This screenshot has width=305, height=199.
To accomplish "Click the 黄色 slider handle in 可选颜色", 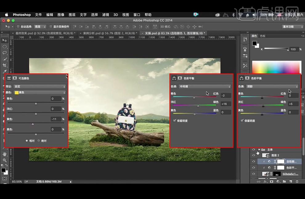I will point(33,124).
